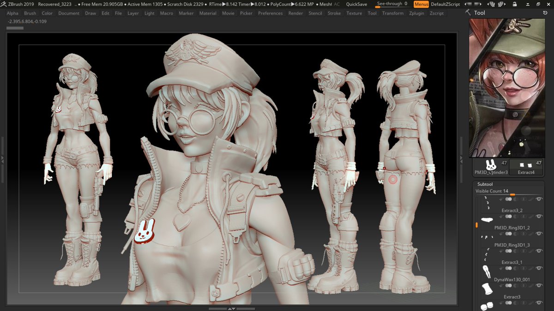Click the arrow icon on Extract3_1 row
554x311 pixels.
coord(501,251)
